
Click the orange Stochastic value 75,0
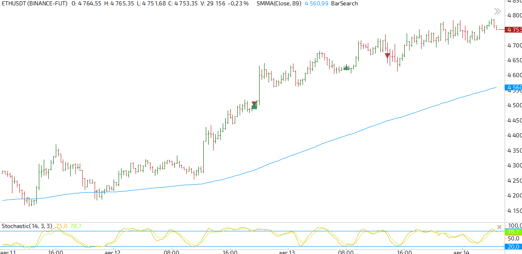click(62, 226)
